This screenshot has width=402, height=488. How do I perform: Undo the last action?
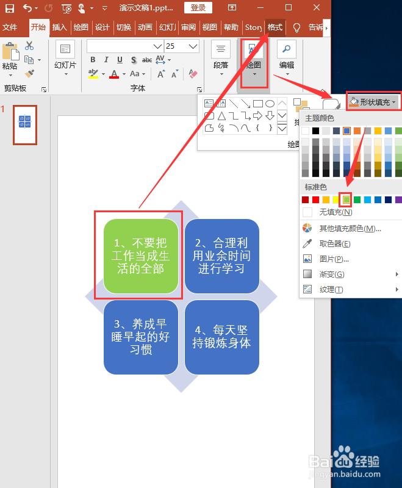click(x=27, y=8)
